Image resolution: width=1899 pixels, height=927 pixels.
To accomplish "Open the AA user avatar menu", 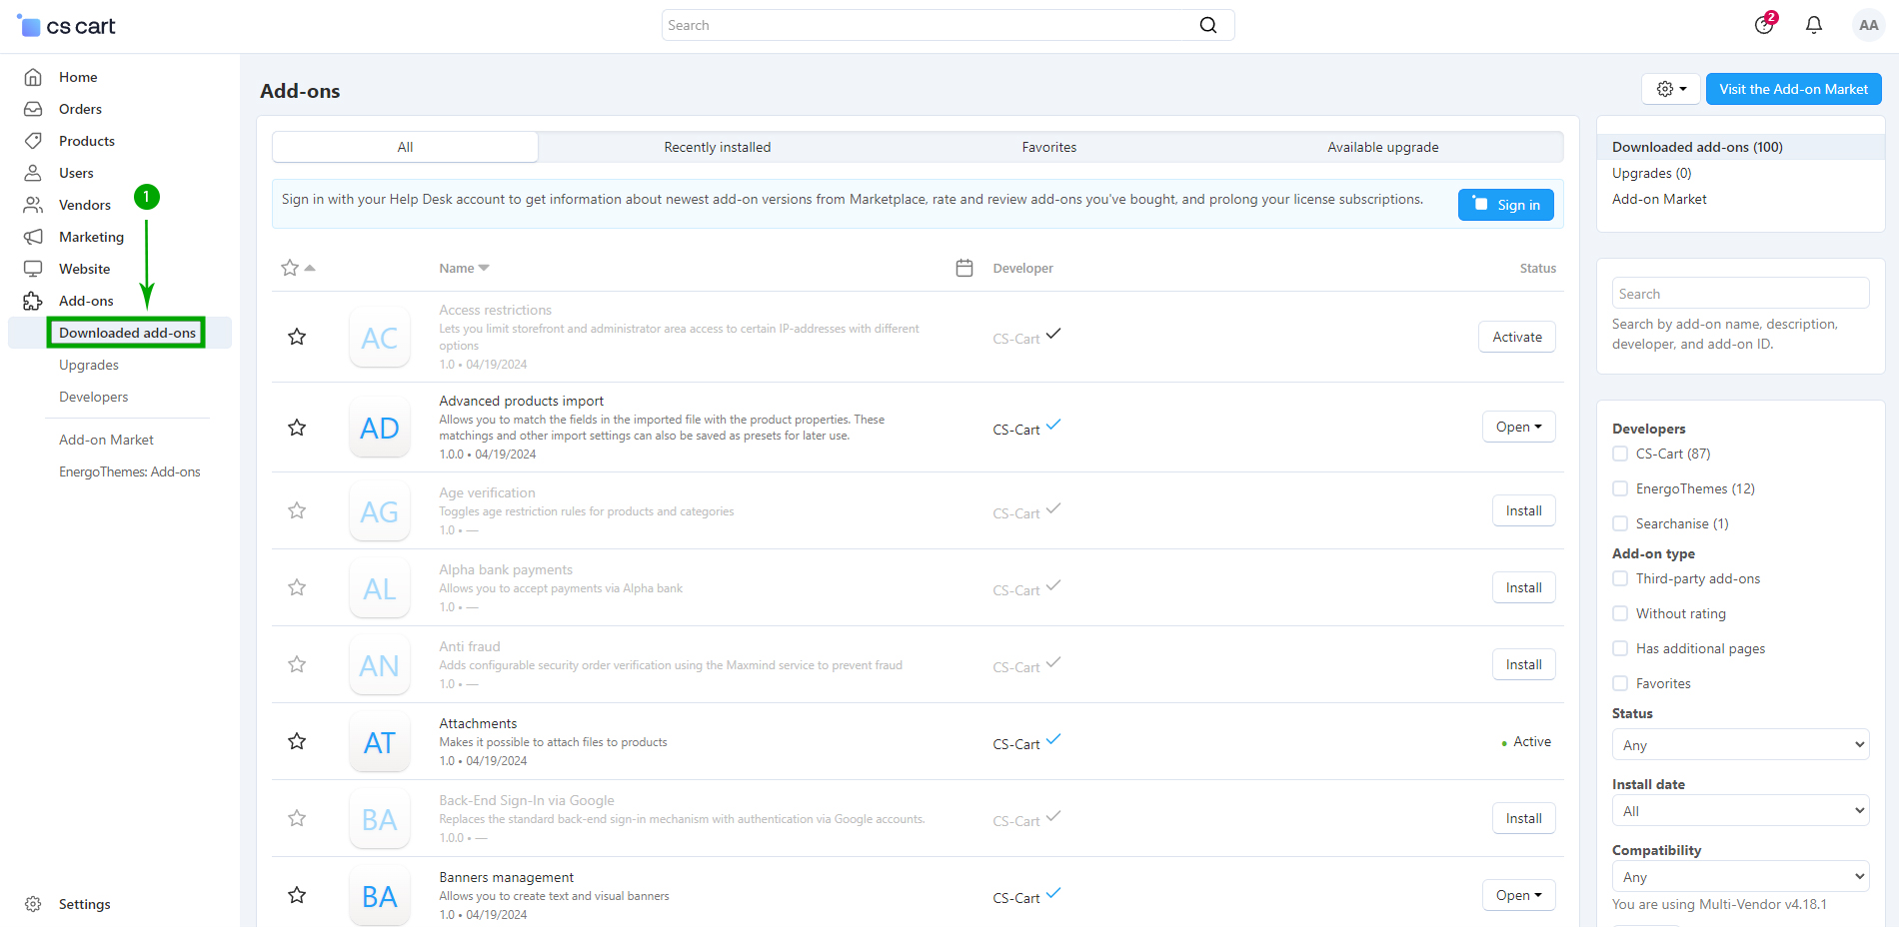I will click(1867, 25).
